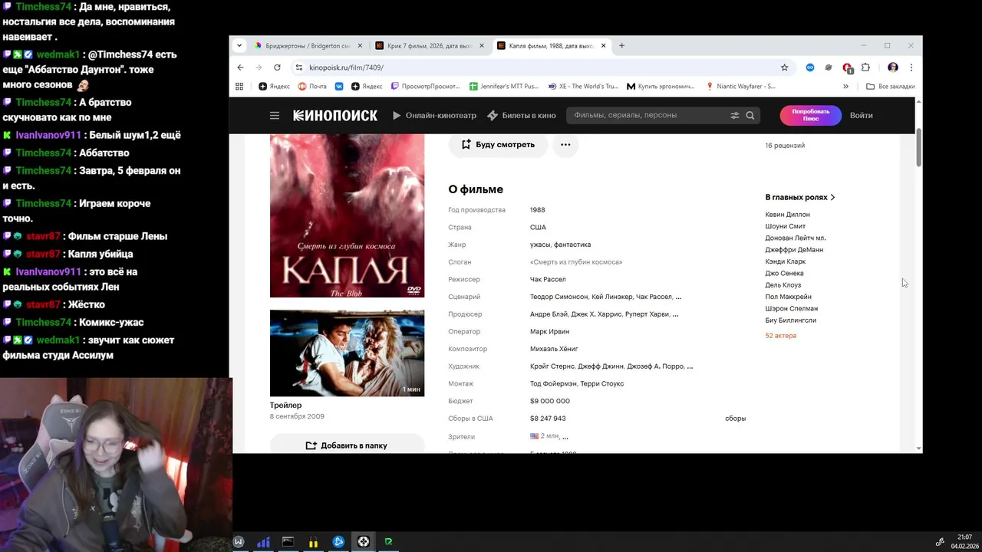Click Попробовать Плюс button
This screenshot has height=552, width=982.
pyautogui.click(x=810, y=115)
